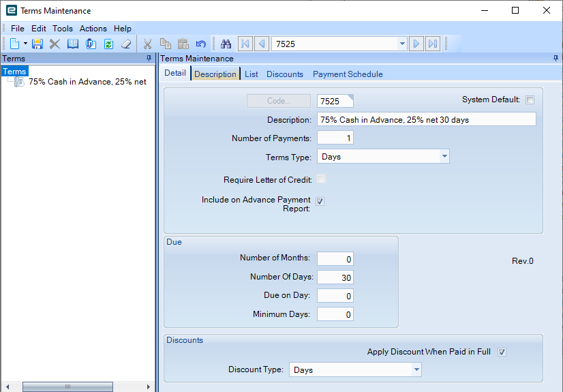The height and width of the screenshot is (392, 563).
Task: Go to the first record
Action: 245,44
